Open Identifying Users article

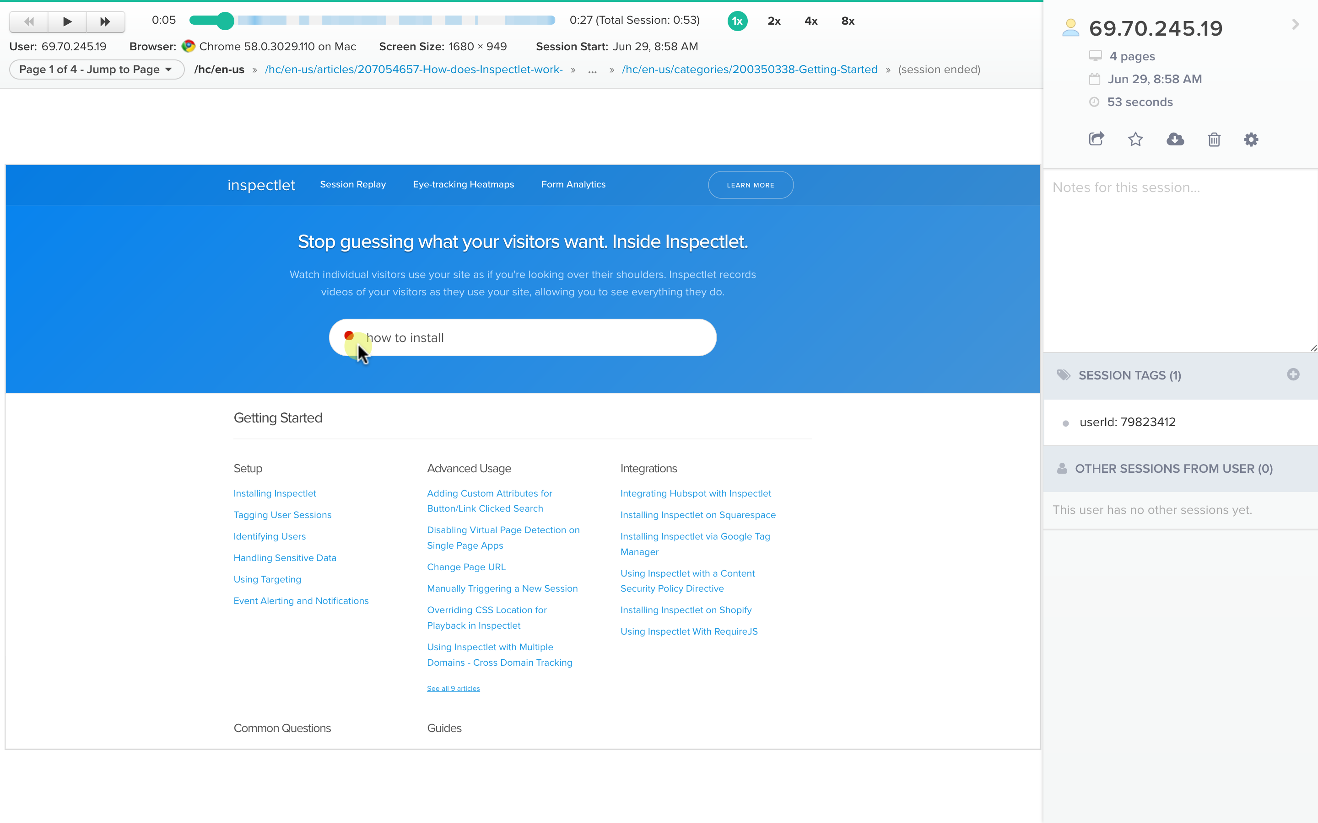tap(269, 536)
